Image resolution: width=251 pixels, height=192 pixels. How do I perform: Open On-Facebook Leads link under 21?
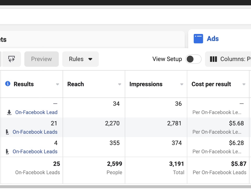tap(35, 132)
